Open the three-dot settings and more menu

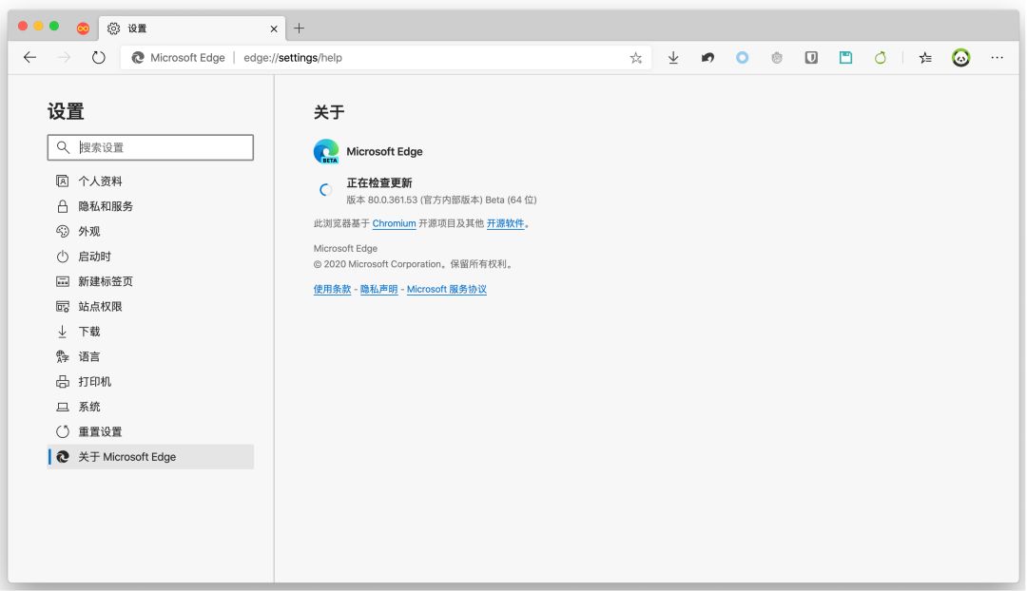pos(997,58)
